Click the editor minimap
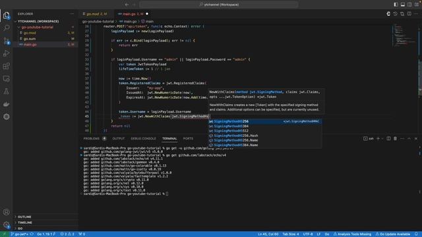Screen dimensions: 422x237 (x=404, y=35)
